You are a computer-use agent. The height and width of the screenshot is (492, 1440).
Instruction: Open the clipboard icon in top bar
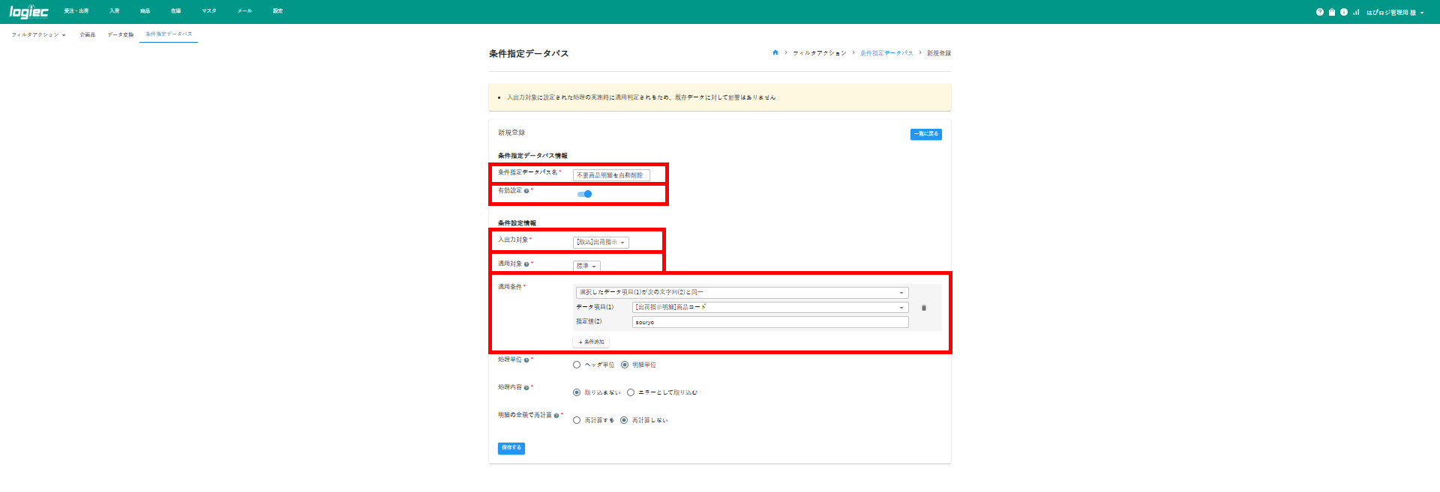1332,12
